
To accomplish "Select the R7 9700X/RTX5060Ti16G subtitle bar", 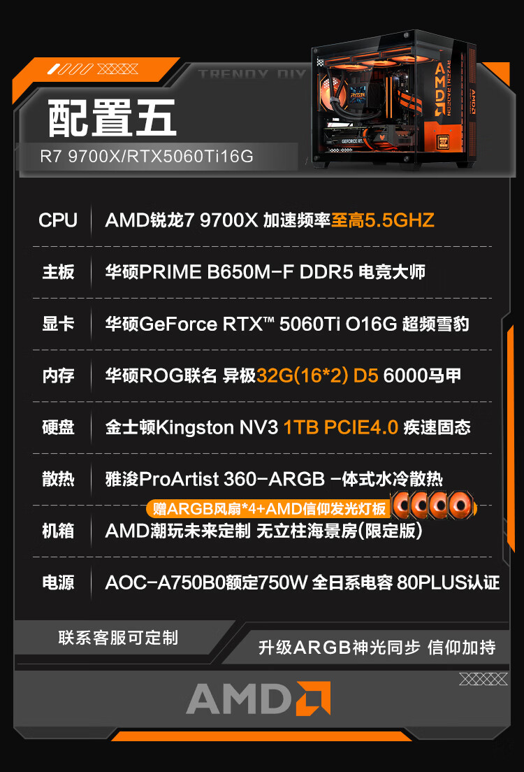I will (x=157, y=157).
